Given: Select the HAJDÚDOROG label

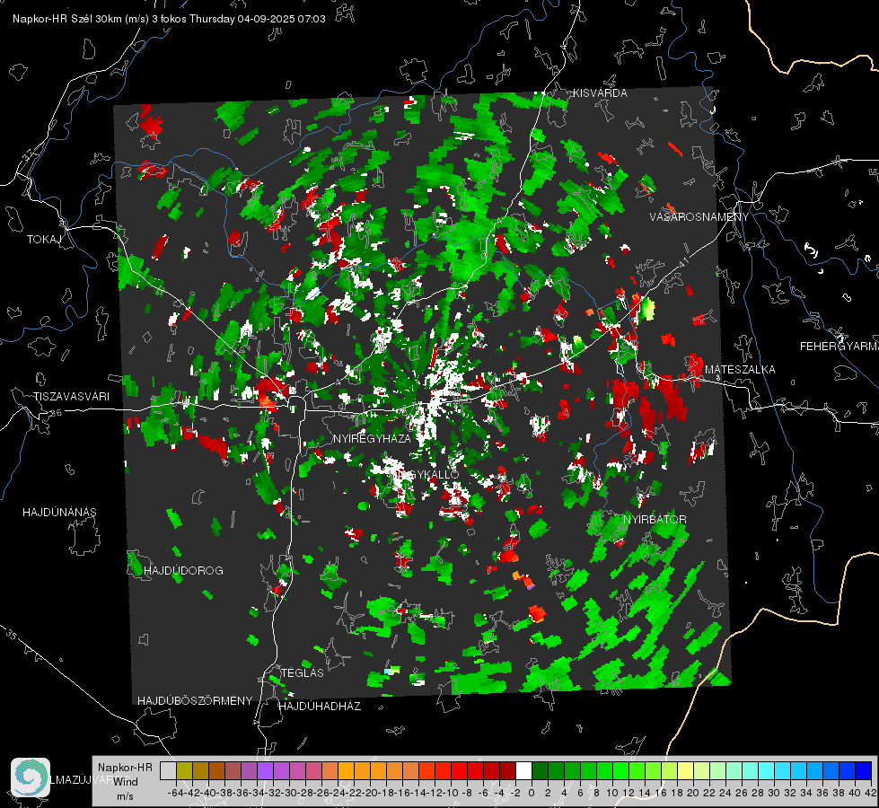Looking at the screenshot, I should 183,571.
